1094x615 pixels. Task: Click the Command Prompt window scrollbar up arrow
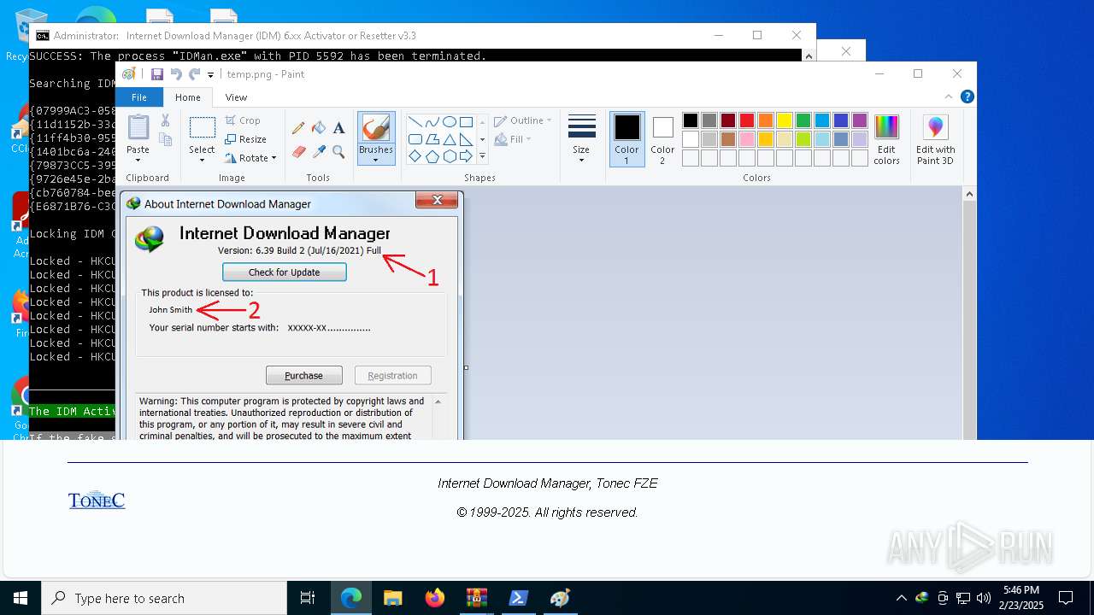[808, 56]
